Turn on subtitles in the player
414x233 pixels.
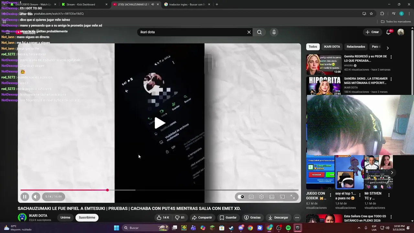tap(251, 197)
